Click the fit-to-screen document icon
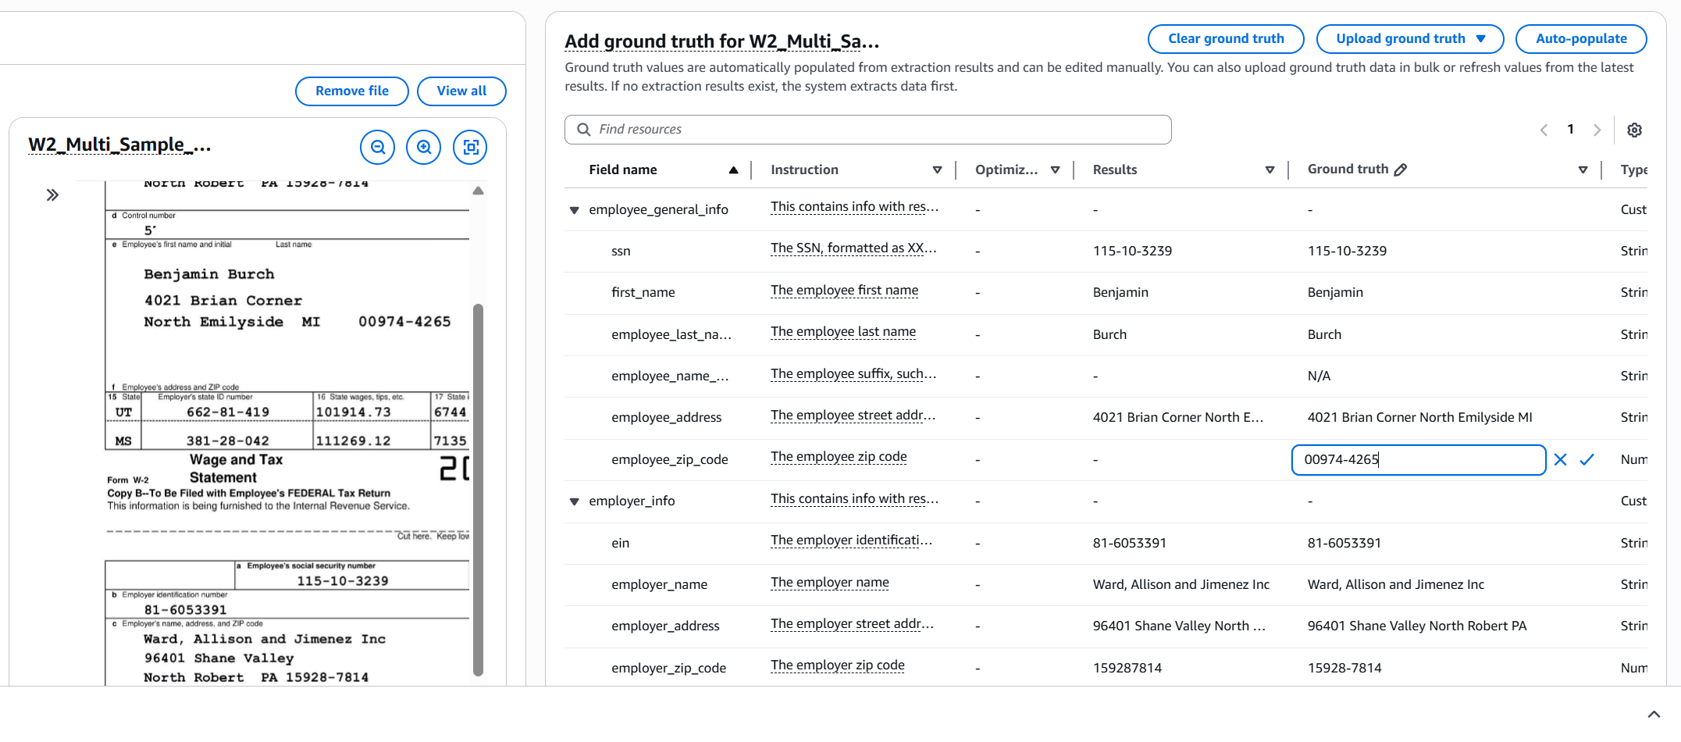 coord(470,147)
